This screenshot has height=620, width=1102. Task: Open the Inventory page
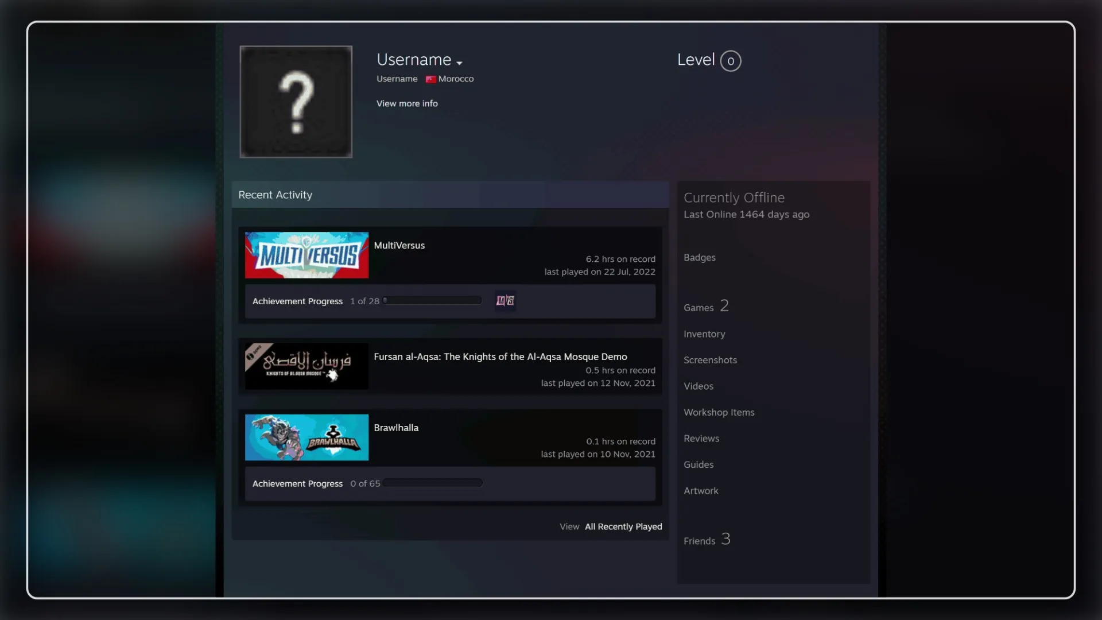click(x=704, y=334)
